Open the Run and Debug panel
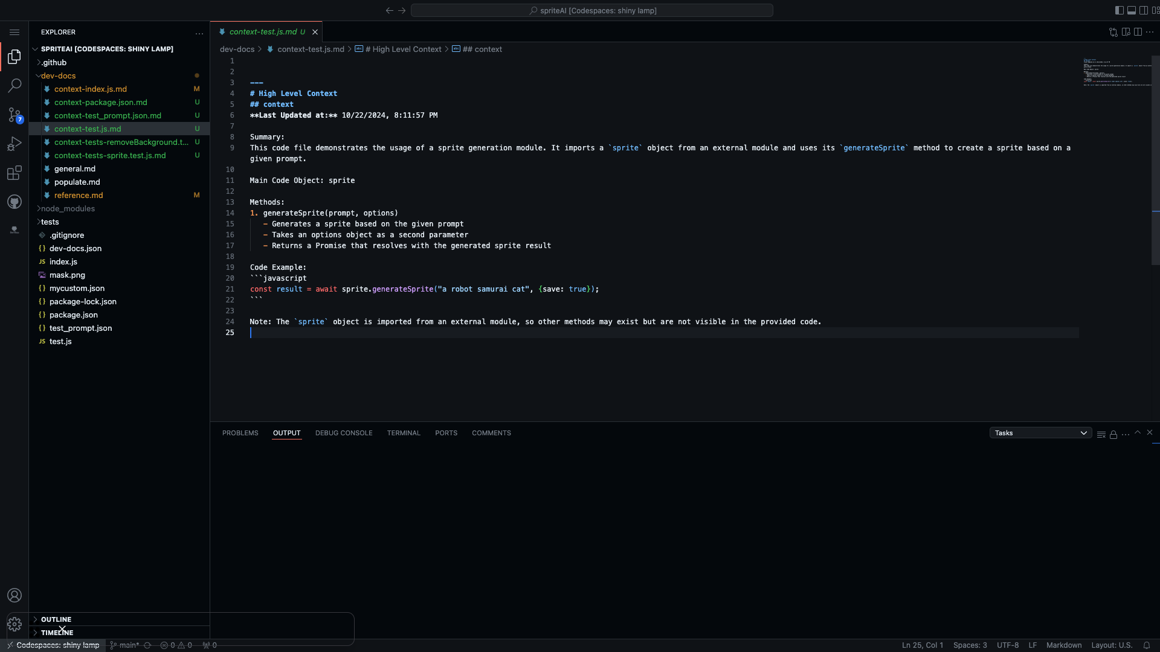Screen dimensions: 1160x652 click(x=14, y=144)
